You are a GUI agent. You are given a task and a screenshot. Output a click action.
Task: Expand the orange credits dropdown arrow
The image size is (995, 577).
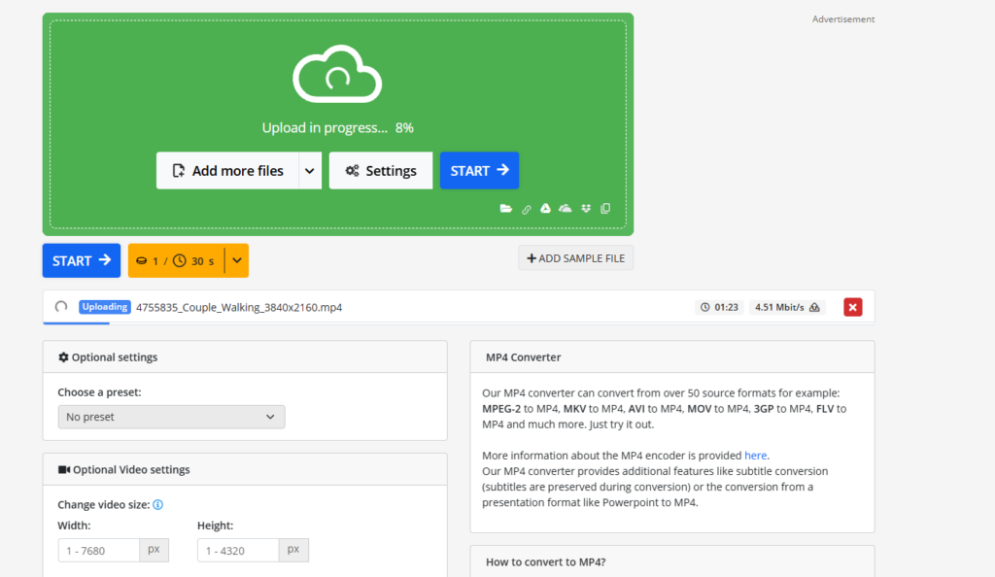(x=237, y=260)
